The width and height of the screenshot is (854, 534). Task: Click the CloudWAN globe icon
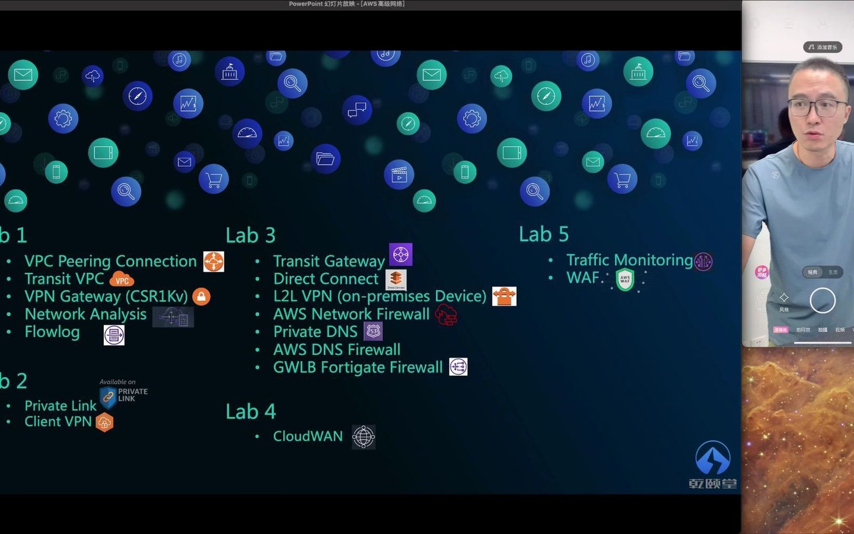(x=364, y=437)
